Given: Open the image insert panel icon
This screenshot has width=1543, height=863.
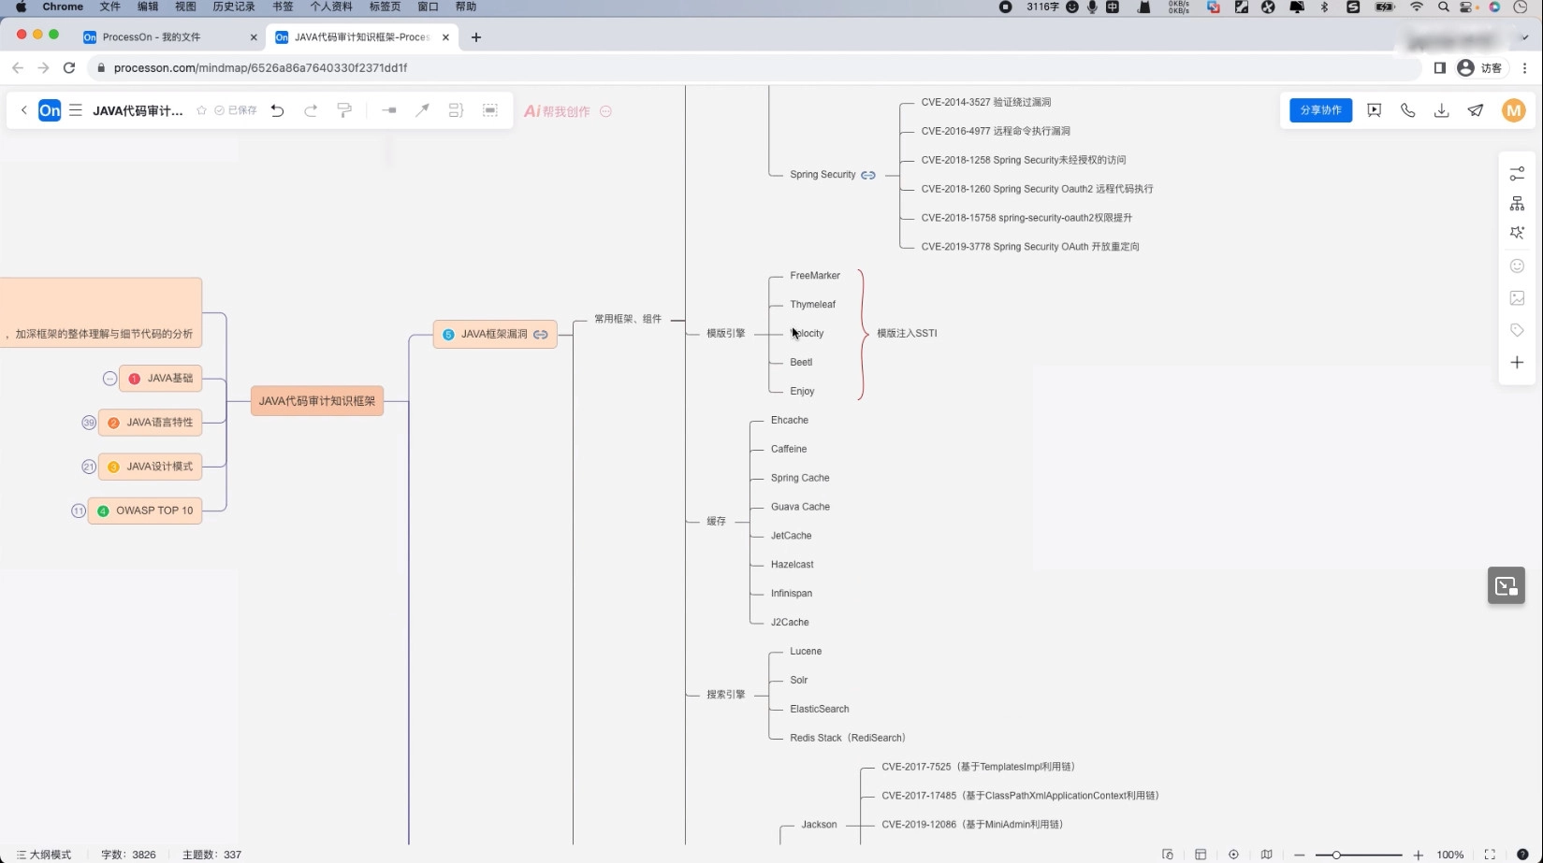Looking at the screenshot, I should point(1517,298).
